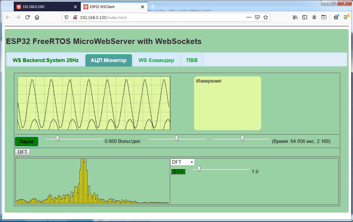Open the WS Backend:System 28Hz tab

click(x=46, y=60)
